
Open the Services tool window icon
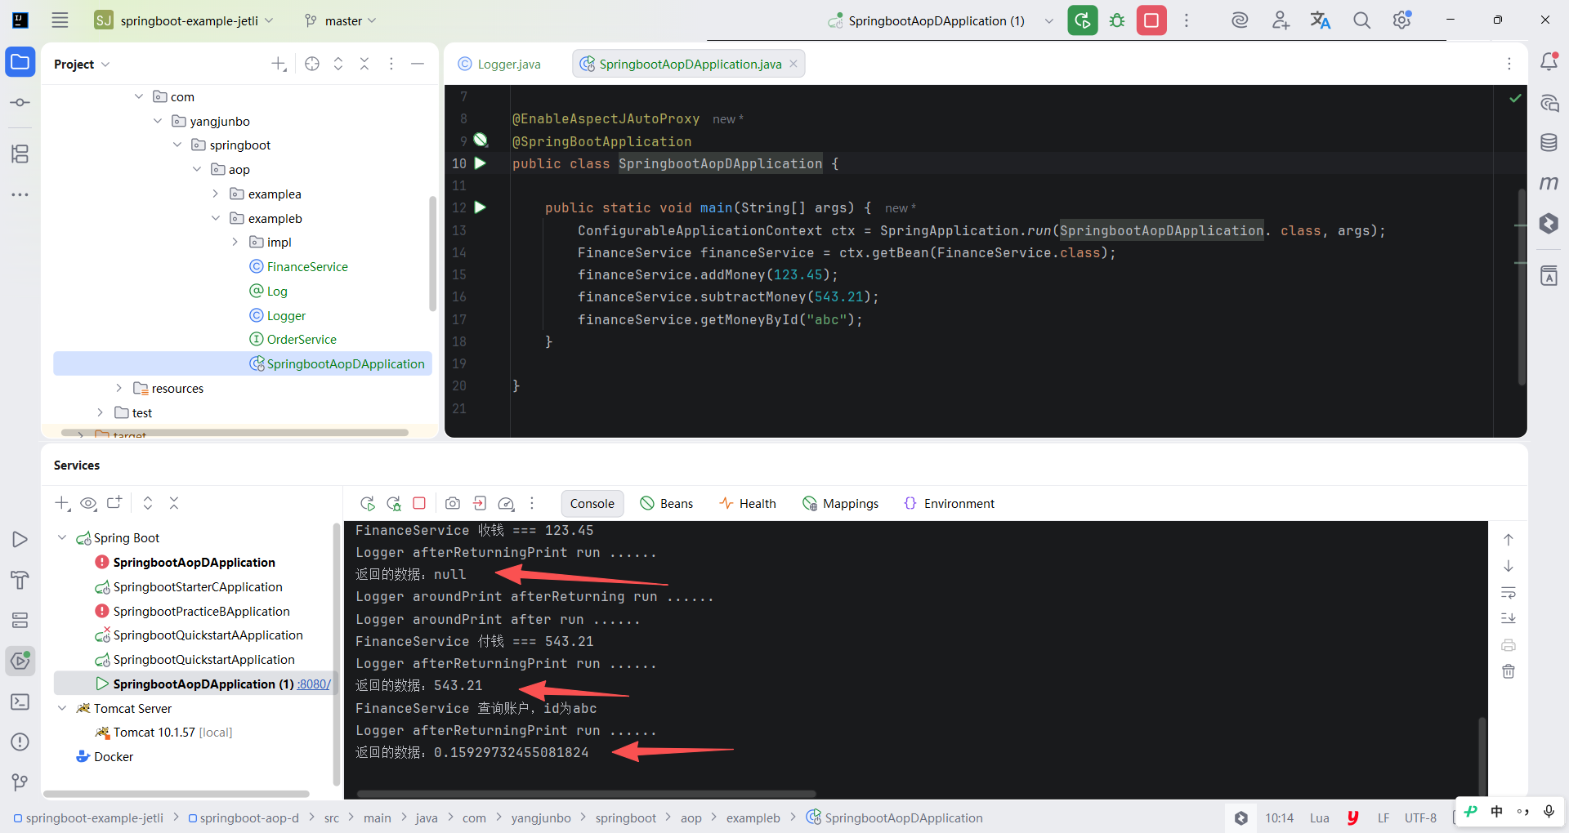(20, 661)
